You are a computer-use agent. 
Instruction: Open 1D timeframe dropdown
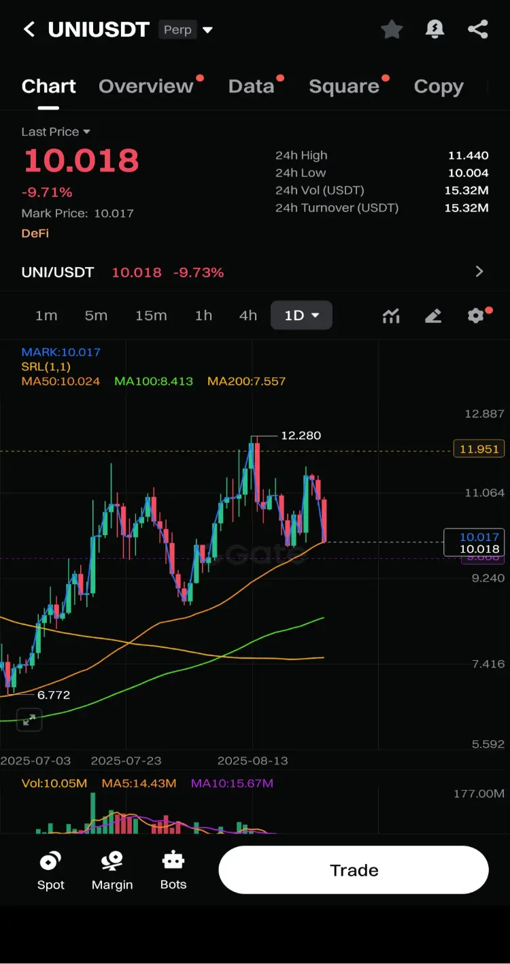click(x=301, y=315)
